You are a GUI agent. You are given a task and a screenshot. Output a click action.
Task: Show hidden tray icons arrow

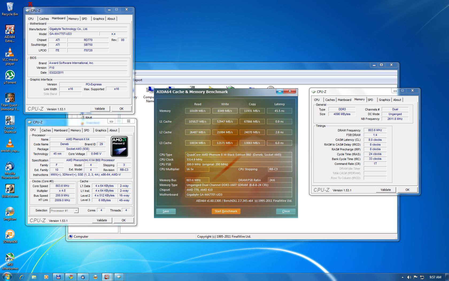(x=402, y=277)
